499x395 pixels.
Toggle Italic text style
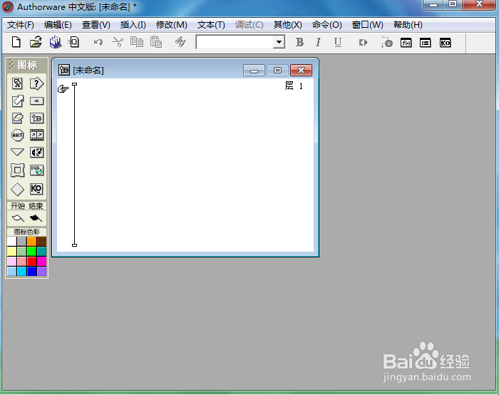(318, 42)
